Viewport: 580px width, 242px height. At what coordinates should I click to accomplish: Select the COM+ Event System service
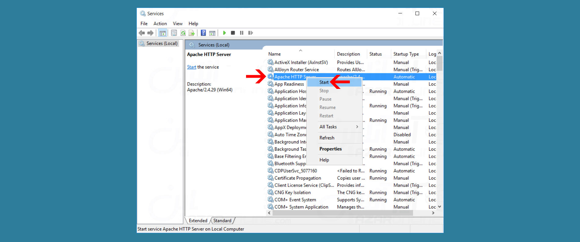pyautogui.click(x=351, y=200)
